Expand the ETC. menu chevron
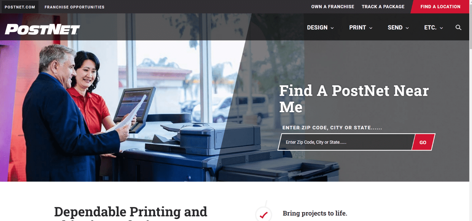The image size is (472, 221). 441,28
